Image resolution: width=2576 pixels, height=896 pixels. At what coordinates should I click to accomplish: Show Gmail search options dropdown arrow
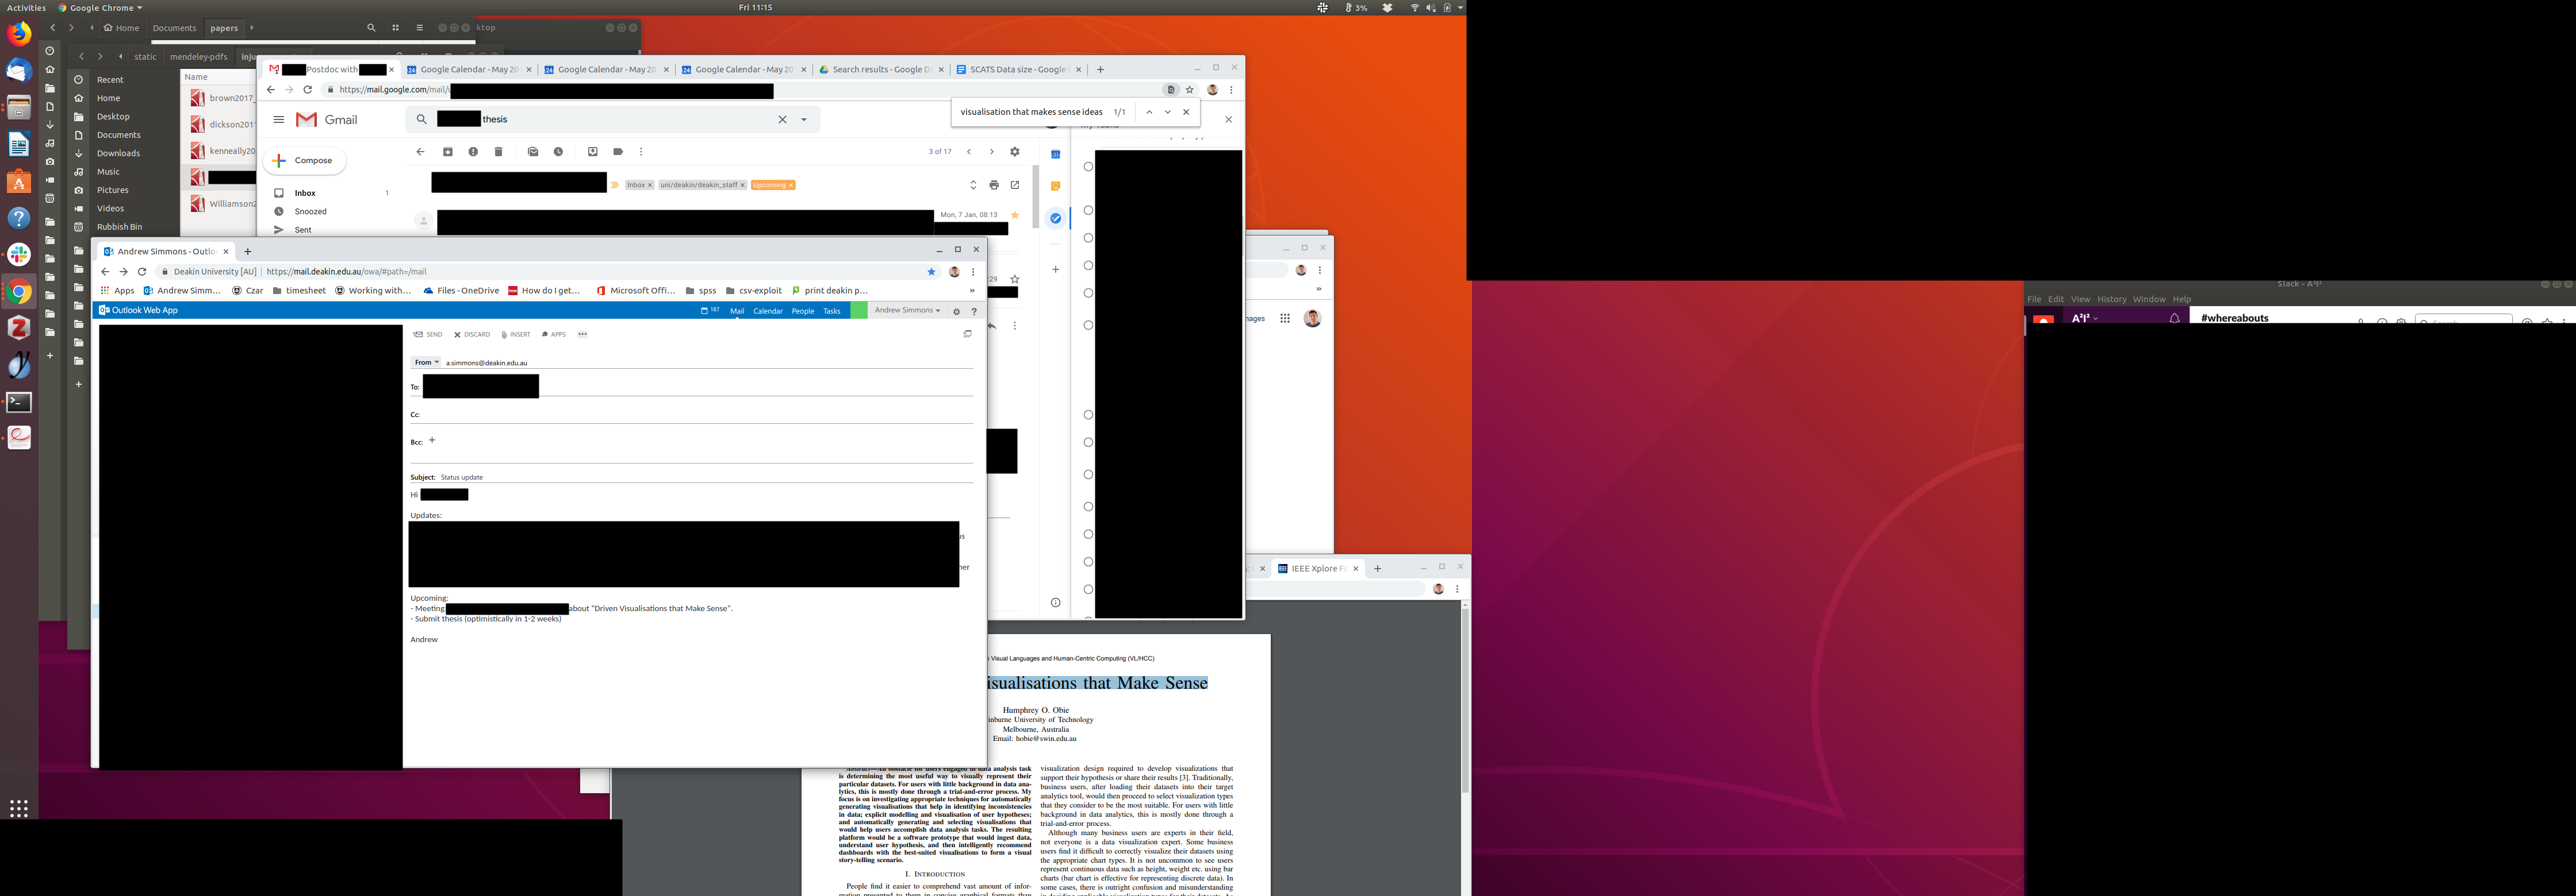(x=804, y=120)
